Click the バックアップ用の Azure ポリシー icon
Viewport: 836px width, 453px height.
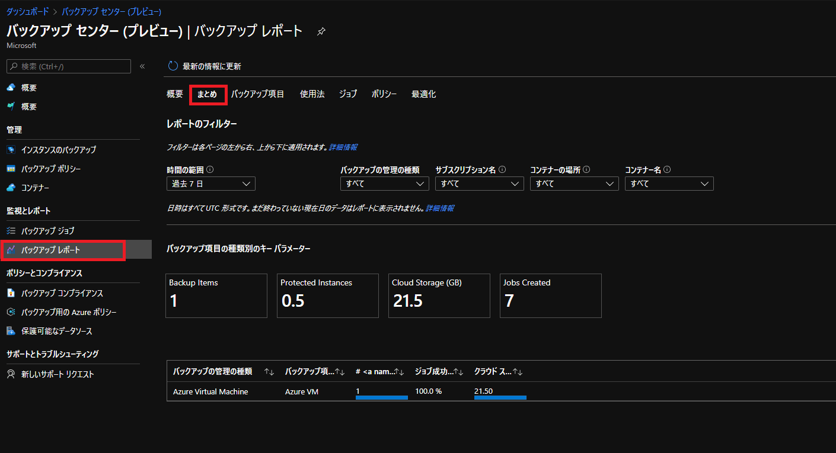point(11,312)
